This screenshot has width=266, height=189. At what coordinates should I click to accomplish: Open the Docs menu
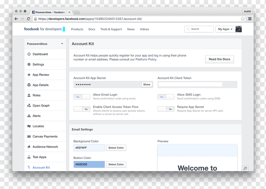92,29
